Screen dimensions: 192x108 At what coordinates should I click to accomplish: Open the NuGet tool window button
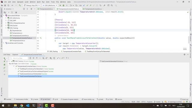[x=35, y=99]
